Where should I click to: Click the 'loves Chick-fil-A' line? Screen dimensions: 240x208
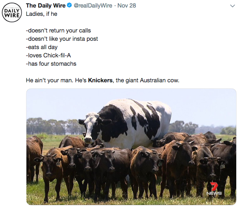pyautogui.click(x=48, y=55)
